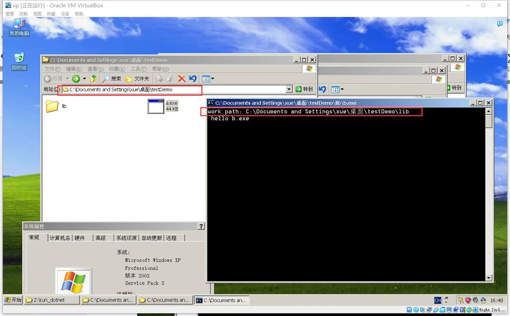510x316 pixels.
Task: Open My Computer (我的电脑) desktop icon
Action: (x=19, y=27)
